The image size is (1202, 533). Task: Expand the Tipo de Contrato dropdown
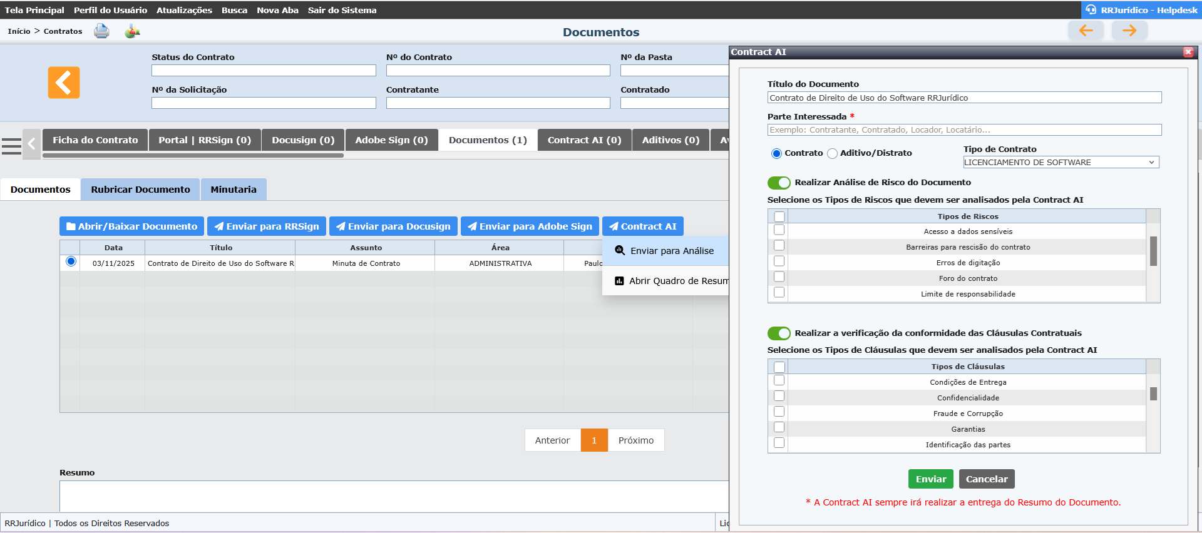(x=1061, y=163)
